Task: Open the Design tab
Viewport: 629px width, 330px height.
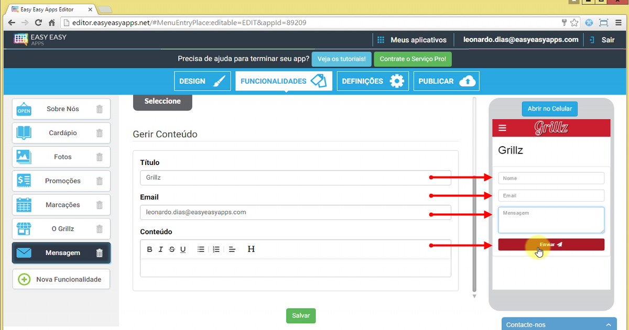Action: coord(202,81)
